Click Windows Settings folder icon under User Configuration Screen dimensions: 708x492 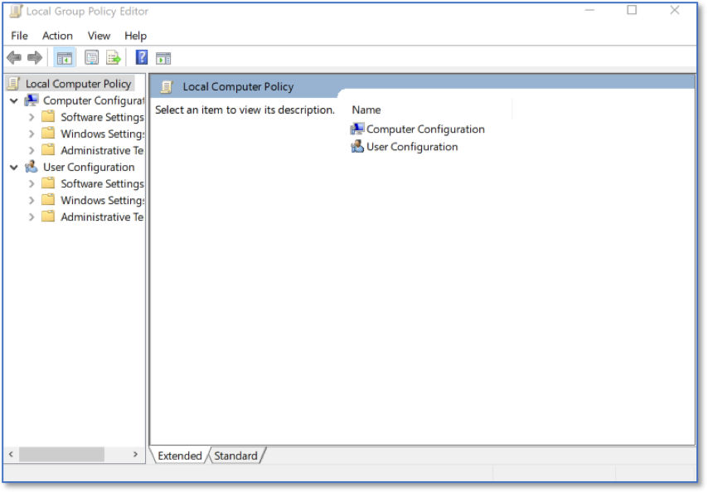(x=48, y=200)
